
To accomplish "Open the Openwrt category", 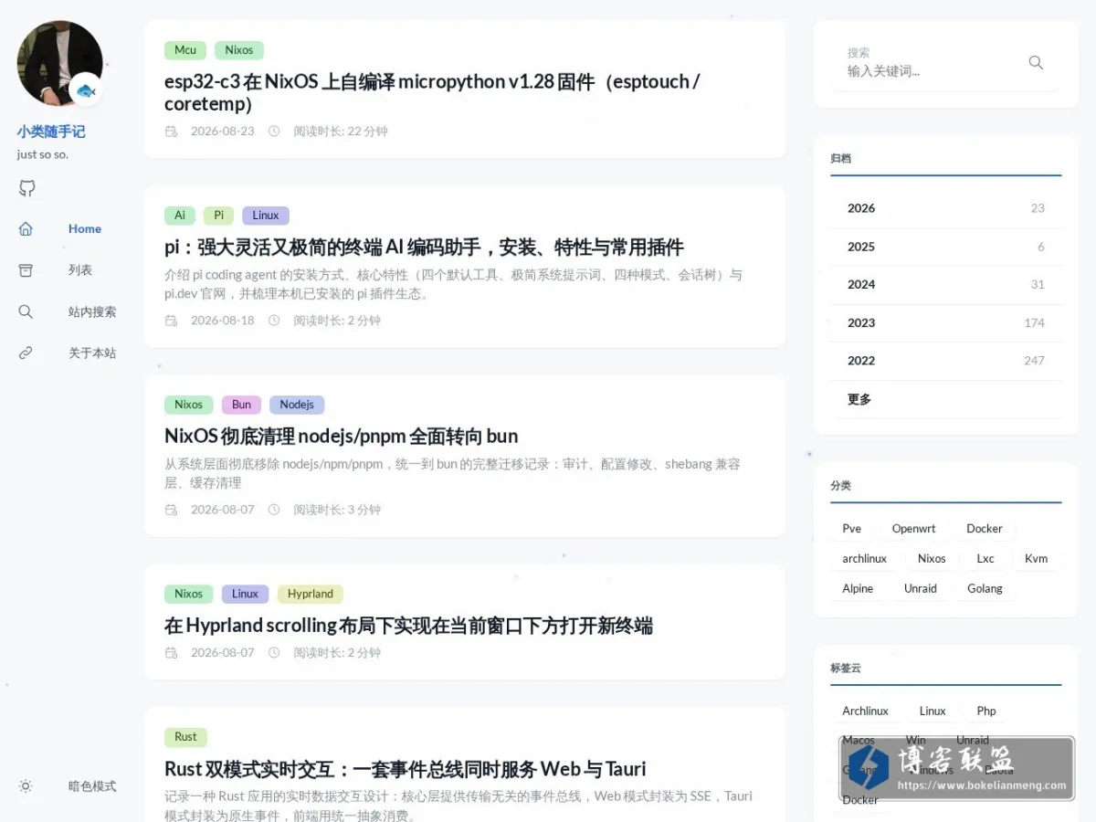I will [x=914, y=529].
